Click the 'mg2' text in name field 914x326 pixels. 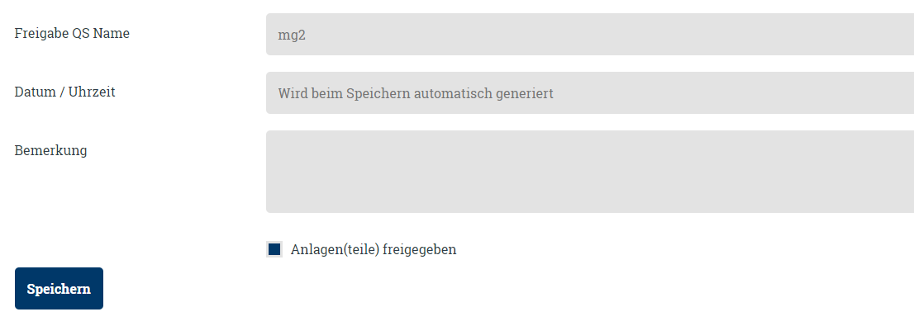[292, 35]
